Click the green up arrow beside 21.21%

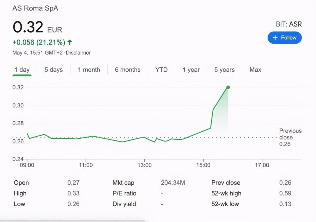tap(70, 42)
